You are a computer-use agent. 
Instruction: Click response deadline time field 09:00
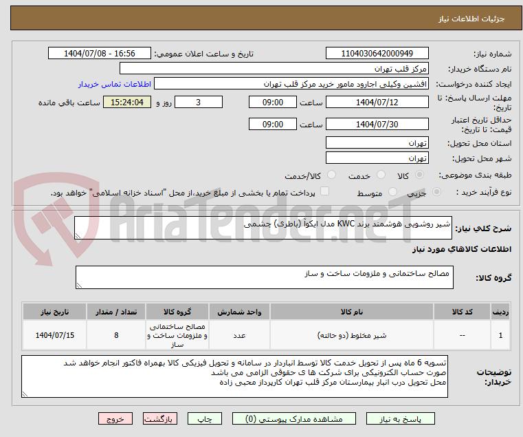(273, 103)
